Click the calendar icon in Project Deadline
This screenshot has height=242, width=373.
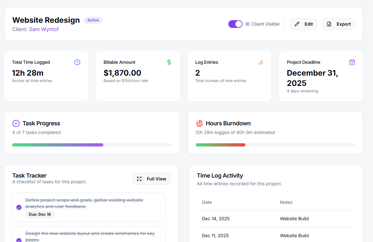tap(352, 62)
